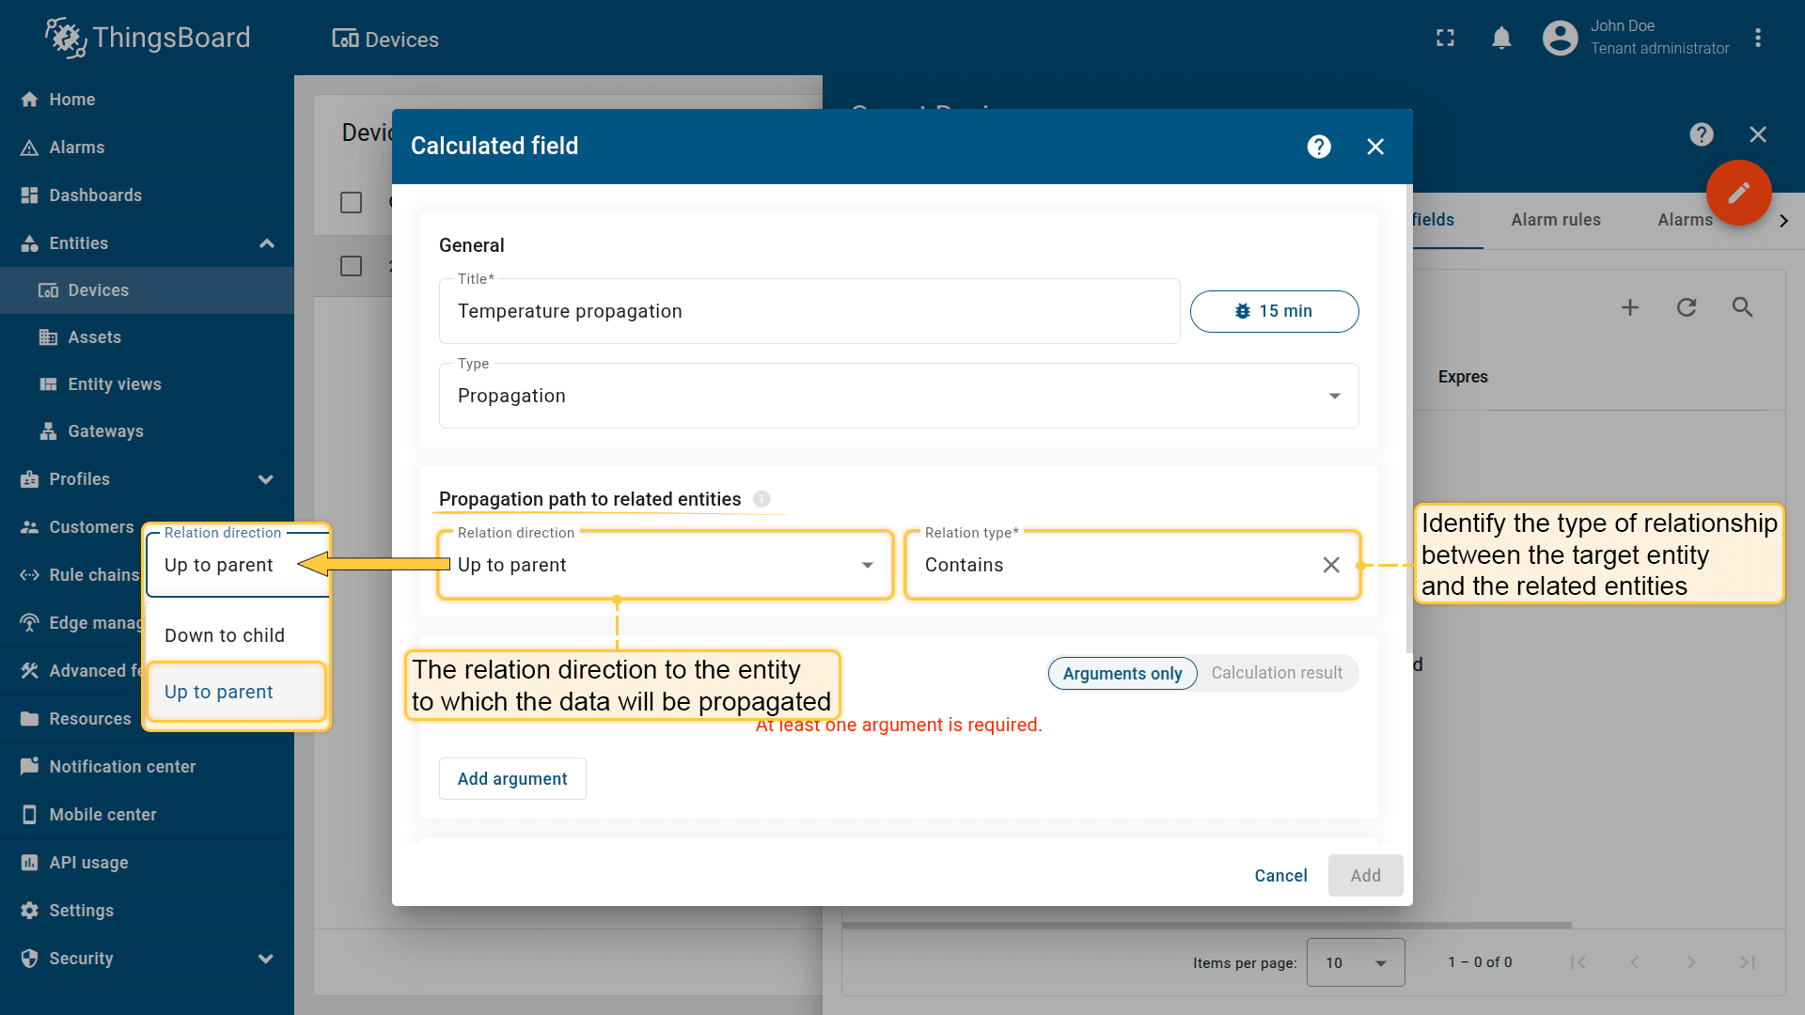The image size is (1805, 1015).
Task: Click the notifications bell icon
Action: pyautogui.click(x=1501, y=39)
